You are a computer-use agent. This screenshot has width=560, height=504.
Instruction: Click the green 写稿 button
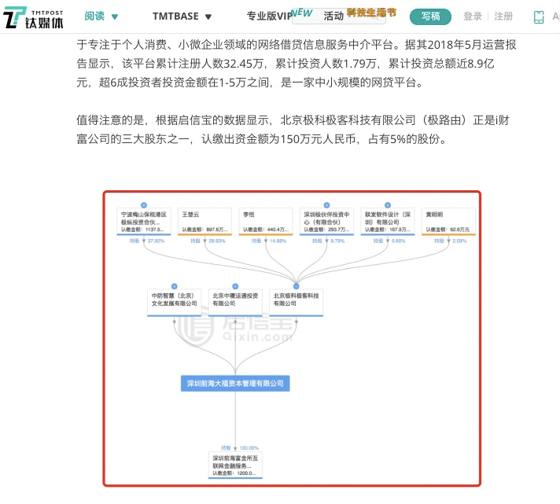point(430,17)
